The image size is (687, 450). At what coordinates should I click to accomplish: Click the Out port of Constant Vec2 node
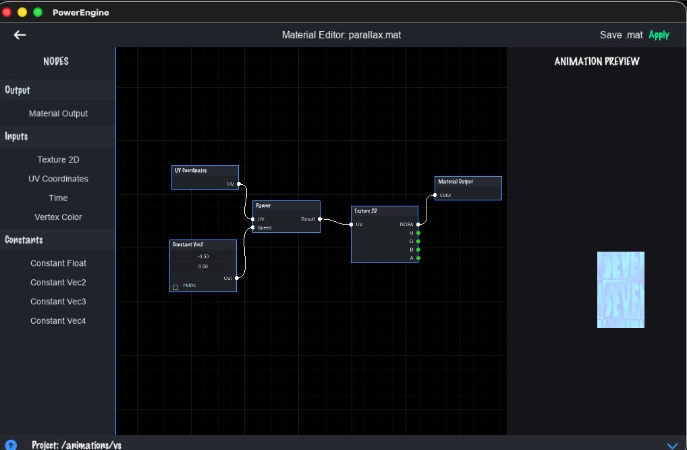237,278
